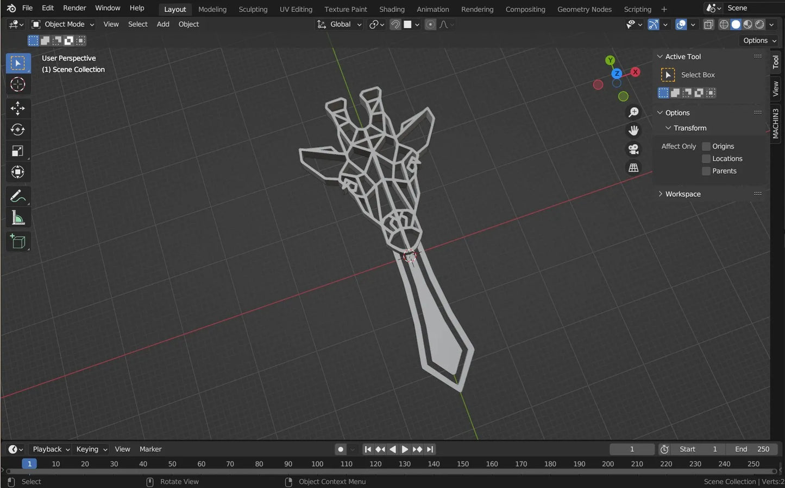Jump to the next keyframe
The width and height of the screenshot is (785, 488).
point(417,450)
